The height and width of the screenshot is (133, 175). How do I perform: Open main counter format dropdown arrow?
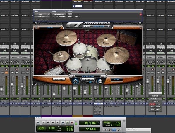point(98,123)
